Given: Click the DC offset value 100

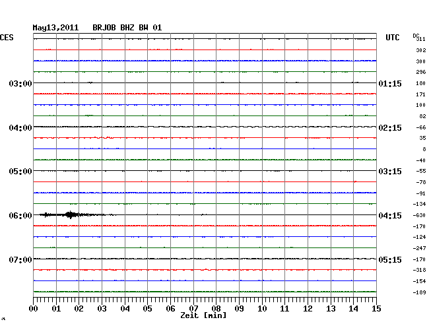Looking at the screenshot, I should (x=421, y=105).
